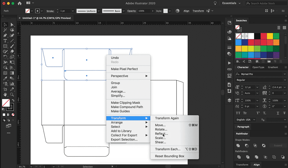Click the Home icon in the top bar
288x168 pixels.
(20, 3)
